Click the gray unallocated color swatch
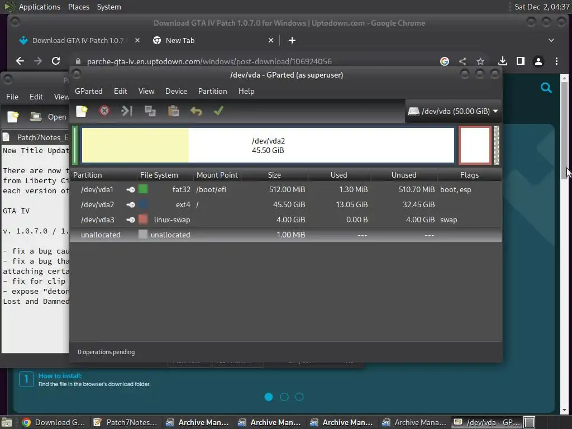Viewport: 572px width, 429px height. [143, 234]
